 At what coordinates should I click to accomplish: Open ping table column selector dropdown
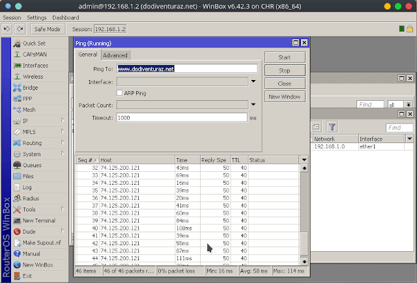click(x=304, y=160)
